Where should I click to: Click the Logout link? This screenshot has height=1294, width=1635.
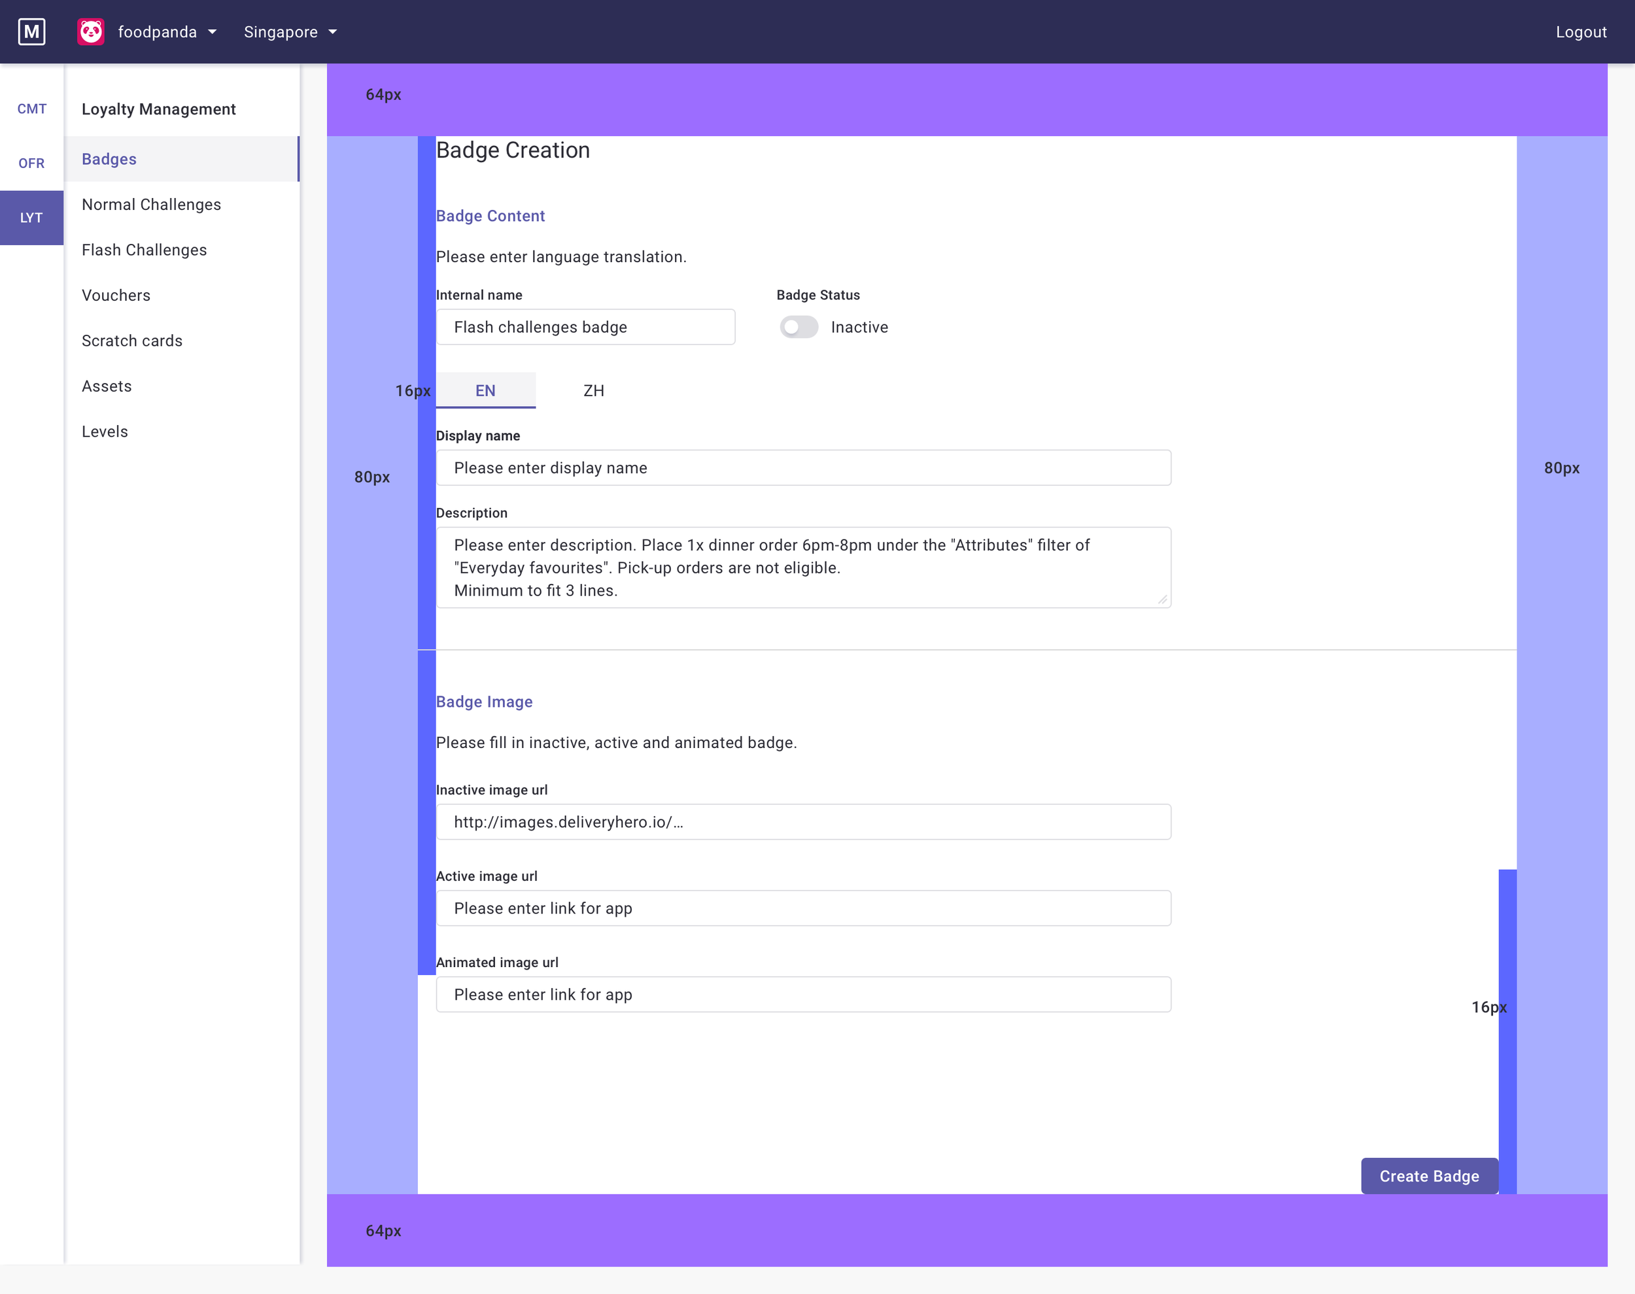point(1581,32)
